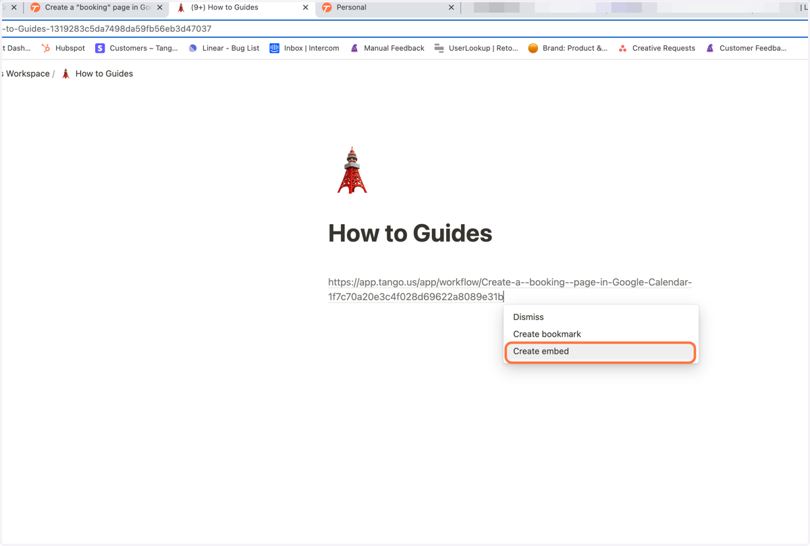Open the Customers – Tang... bookmark
Viewport: 810px width, 546px height.
pyautogui.click(x=136, y=48)
